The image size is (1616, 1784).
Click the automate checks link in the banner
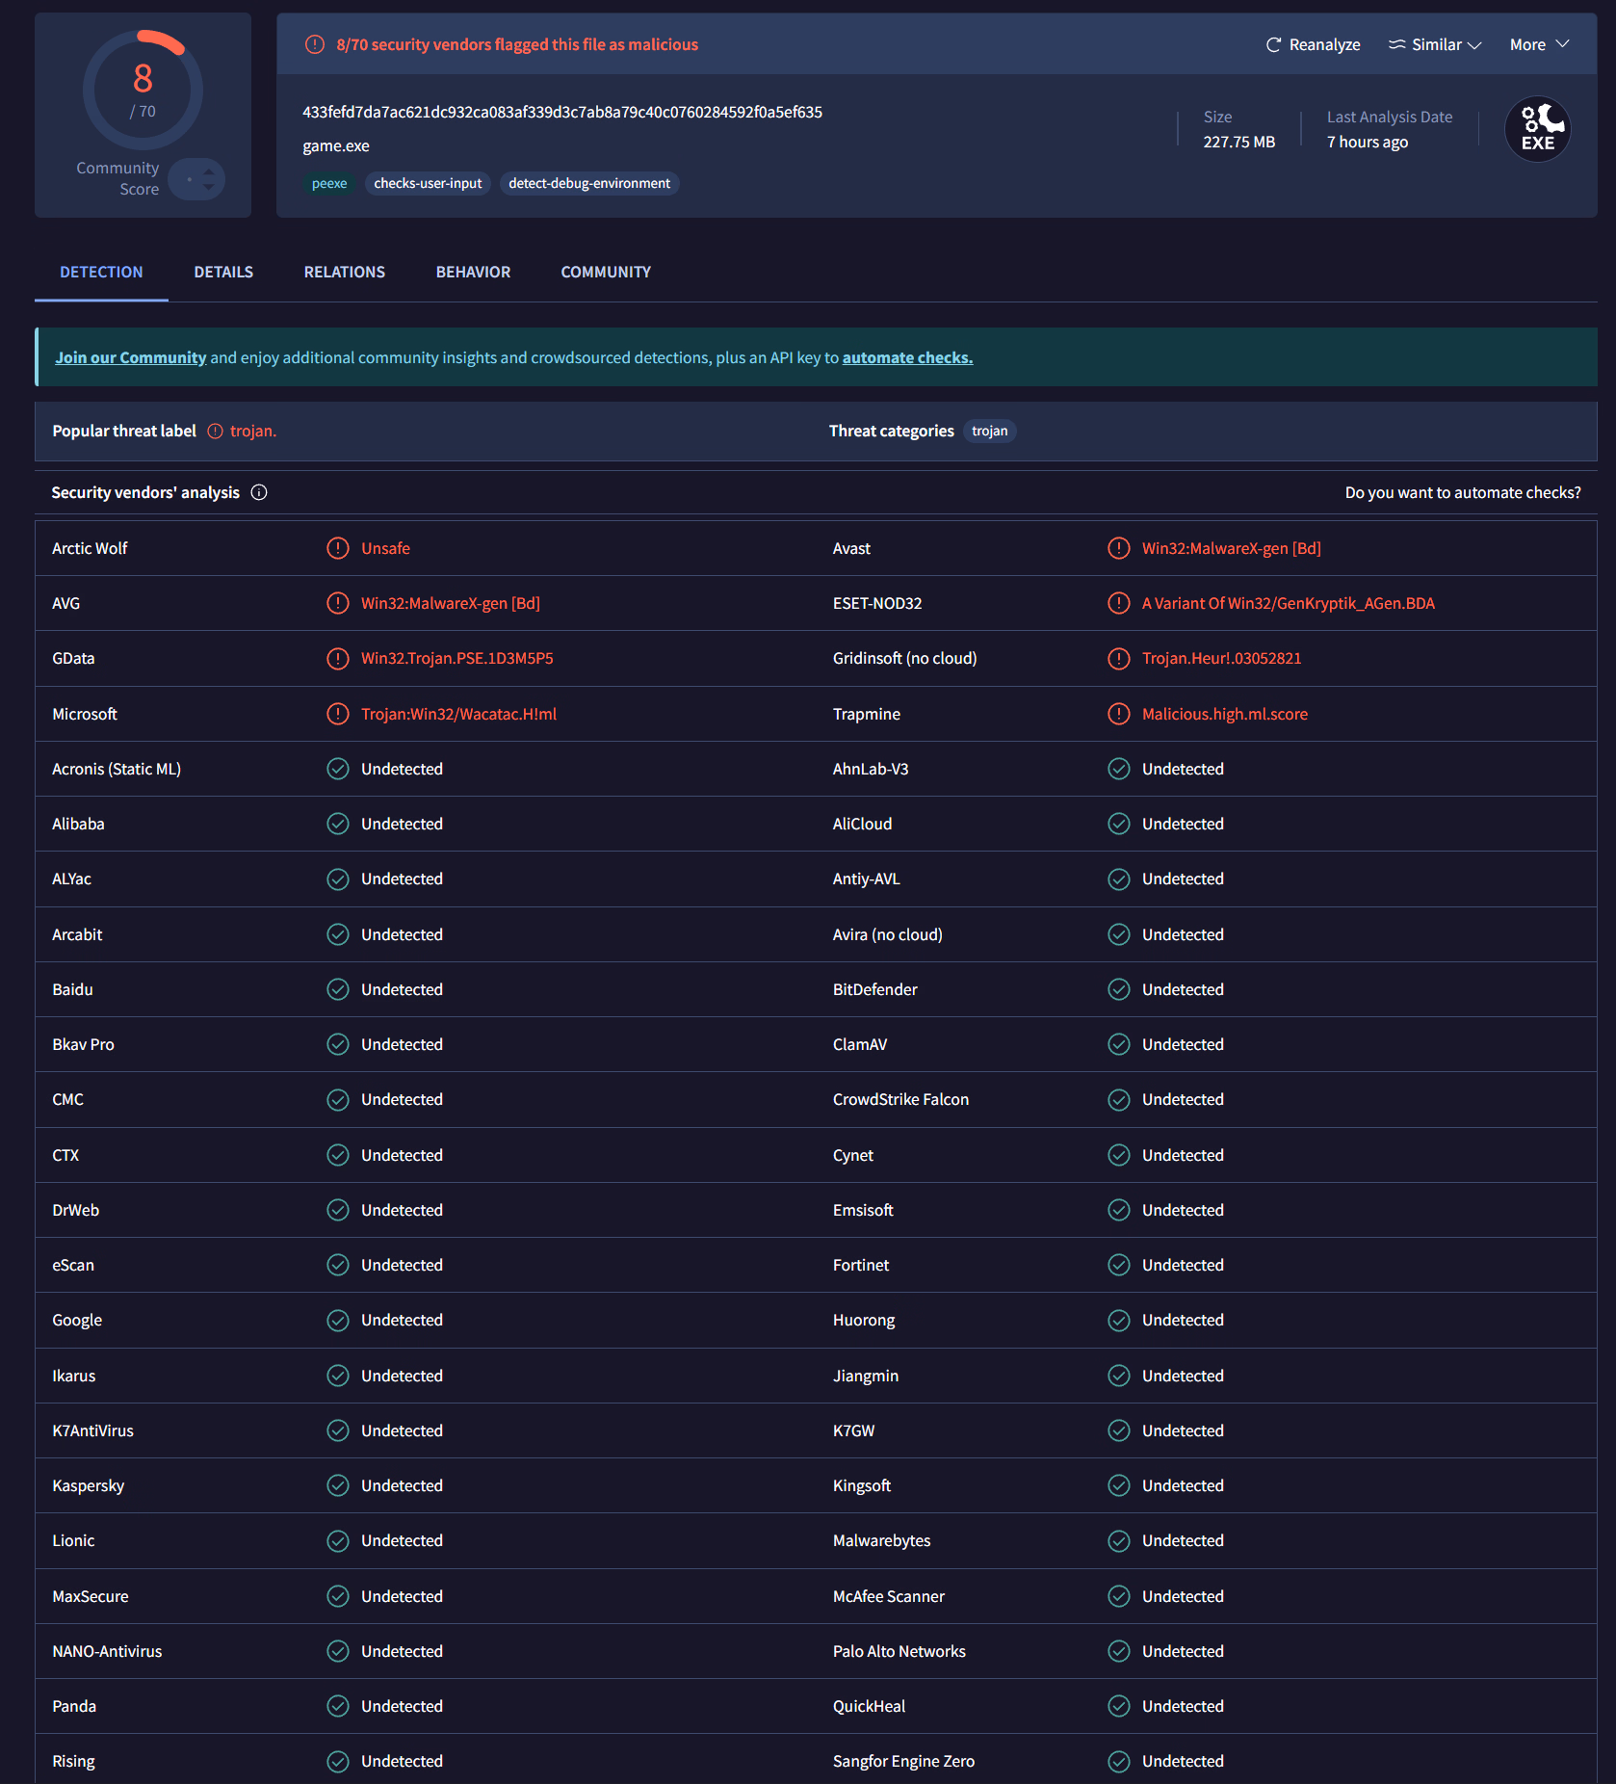click(907, 357)
